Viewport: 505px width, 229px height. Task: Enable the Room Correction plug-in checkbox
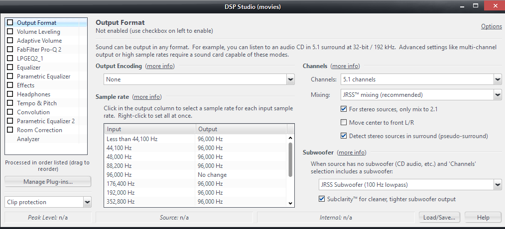click(x=10, y=130)
